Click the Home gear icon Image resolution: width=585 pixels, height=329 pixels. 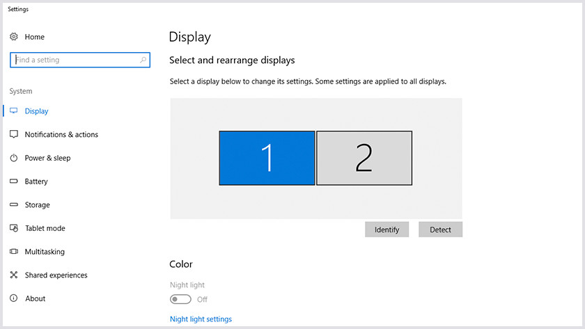click(14, 36)
